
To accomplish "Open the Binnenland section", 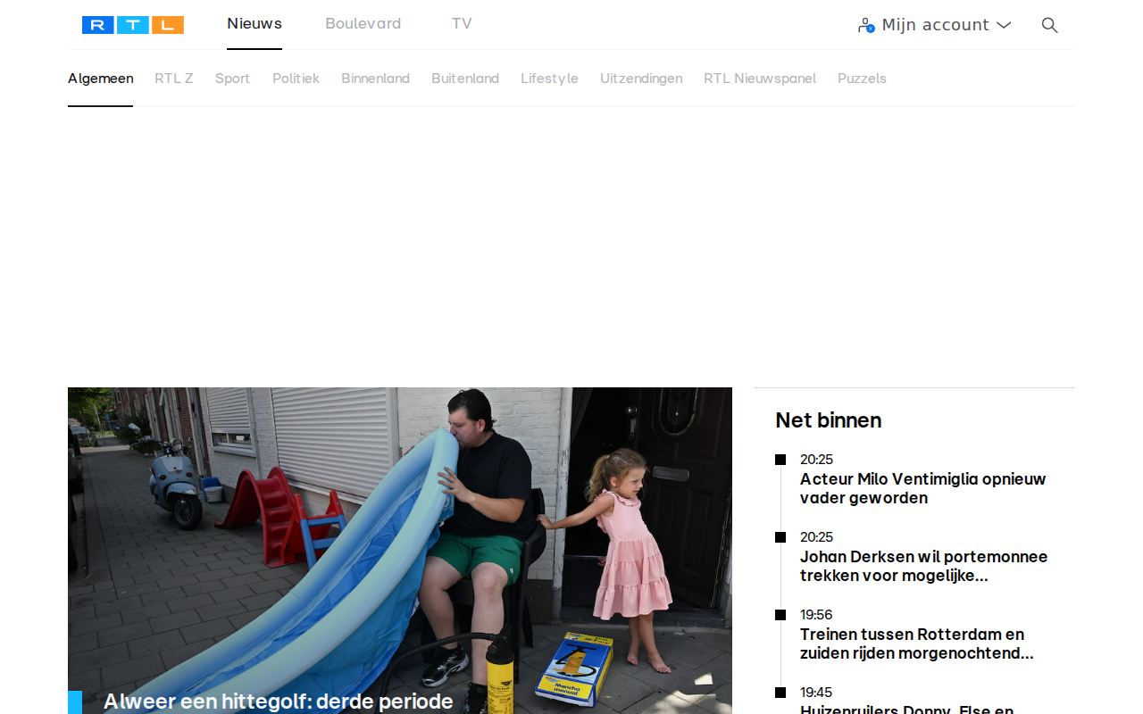I will [x=375, y=79].
